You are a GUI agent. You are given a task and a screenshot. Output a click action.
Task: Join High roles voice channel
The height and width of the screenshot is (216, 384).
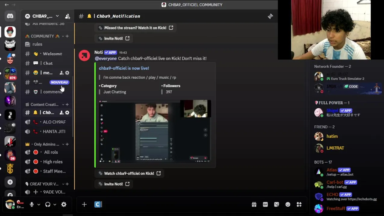tap(47, 162)
